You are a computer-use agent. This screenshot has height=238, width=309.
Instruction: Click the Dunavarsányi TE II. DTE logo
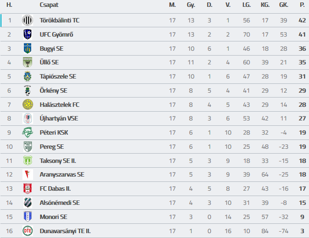pyautogui.click(x=28, y=231)
